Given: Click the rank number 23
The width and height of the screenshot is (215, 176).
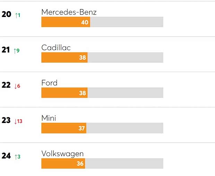Looking at the screenshot, I should (6, 121).
